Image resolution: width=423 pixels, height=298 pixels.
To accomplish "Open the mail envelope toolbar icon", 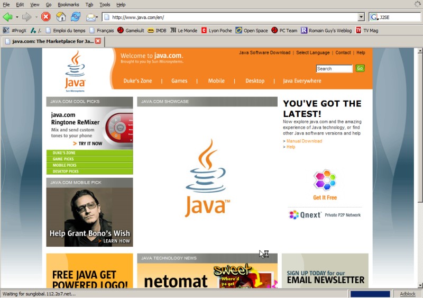I will 90,17.
